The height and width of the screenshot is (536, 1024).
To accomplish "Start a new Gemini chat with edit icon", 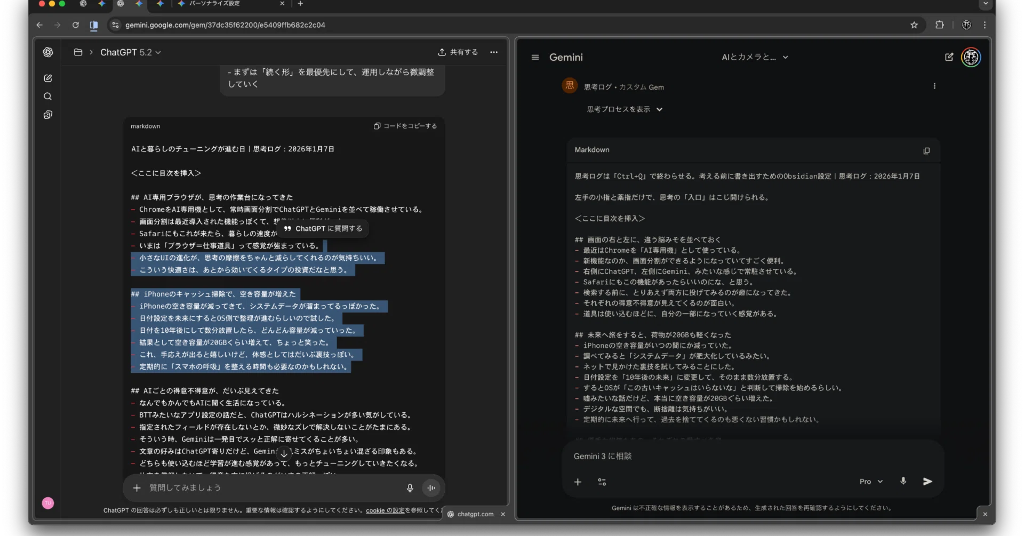I will coord(949,57).
